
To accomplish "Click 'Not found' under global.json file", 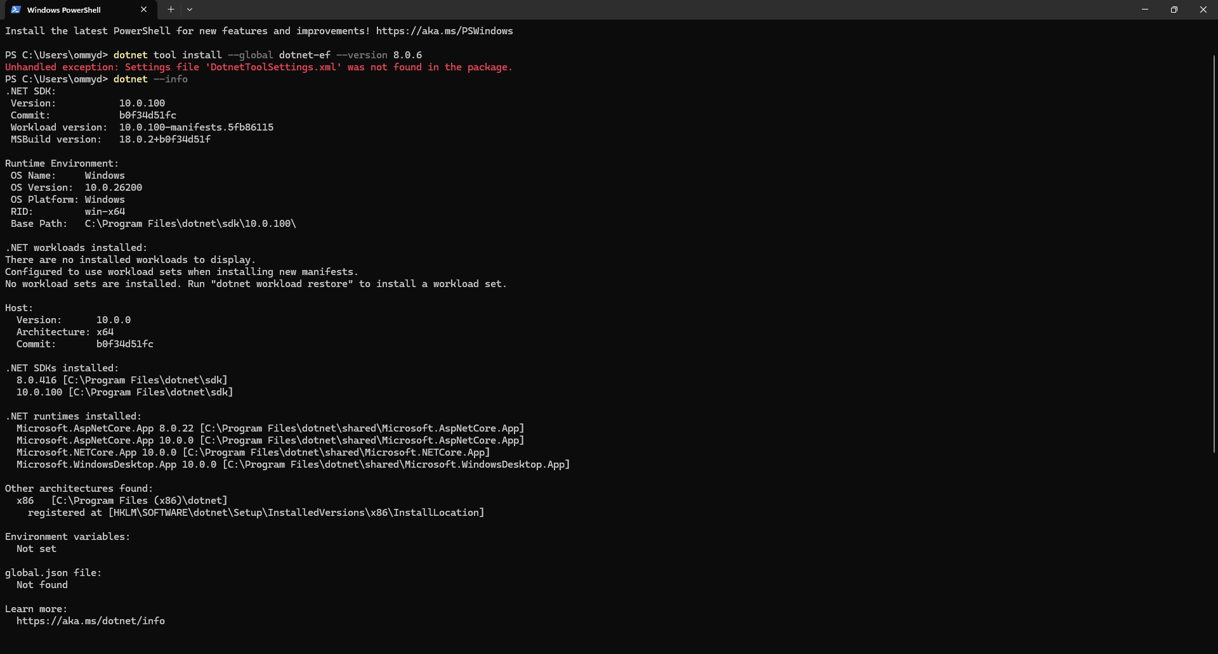I will tap(42, 585).
